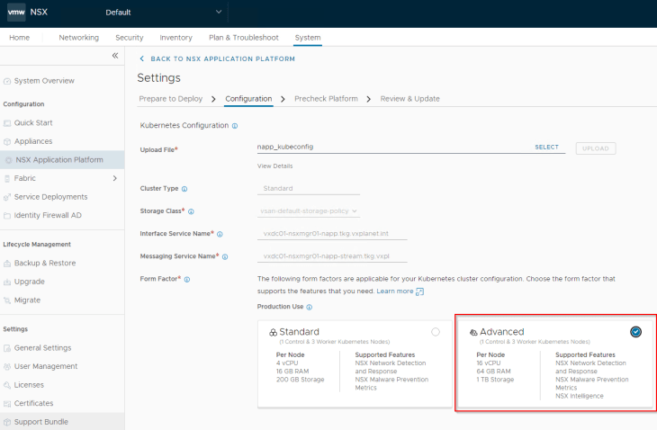Open Service Deployments in sidebar

(x=50, y=197)
